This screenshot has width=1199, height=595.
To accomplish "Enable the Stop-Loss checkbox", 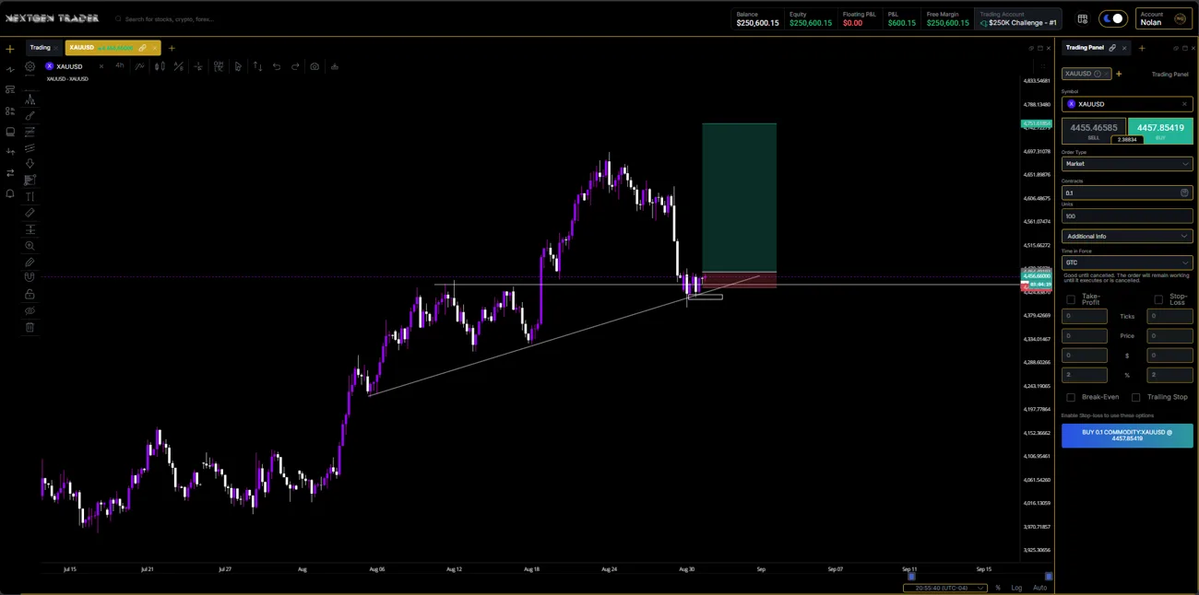I will [x=1158, y=299].
